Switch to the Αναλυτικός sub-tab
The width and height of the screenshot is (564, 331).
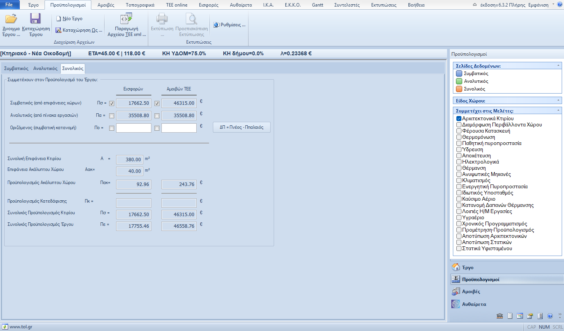pyautogui.click(x=45, y=68)
